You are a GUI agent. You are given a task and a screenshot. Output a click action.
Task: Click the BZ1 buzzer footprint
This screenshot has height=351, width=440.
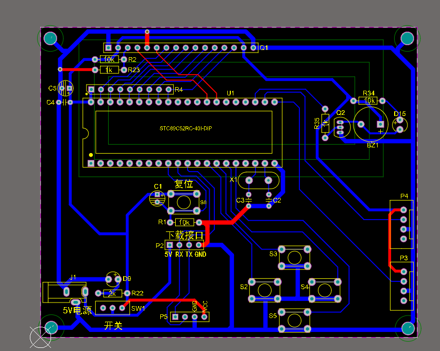[x=370, y=124]
